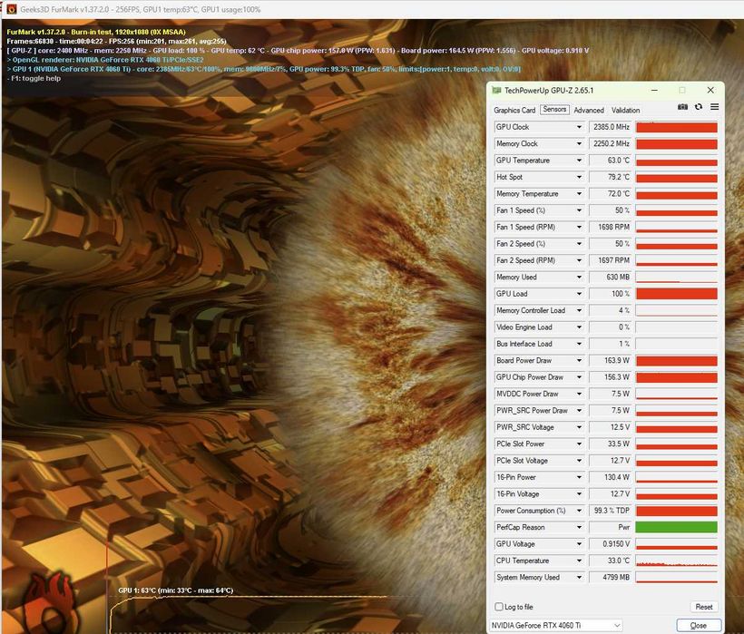
Task: Open the NVIDIA GeForce RTX 4060 Ti selector
Action: [555, 626]
